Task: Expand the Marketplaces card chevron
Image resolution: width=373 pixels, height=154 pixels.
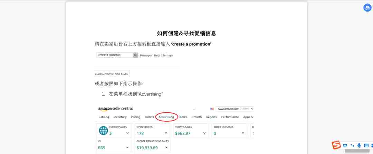Action: pos(127,133)
